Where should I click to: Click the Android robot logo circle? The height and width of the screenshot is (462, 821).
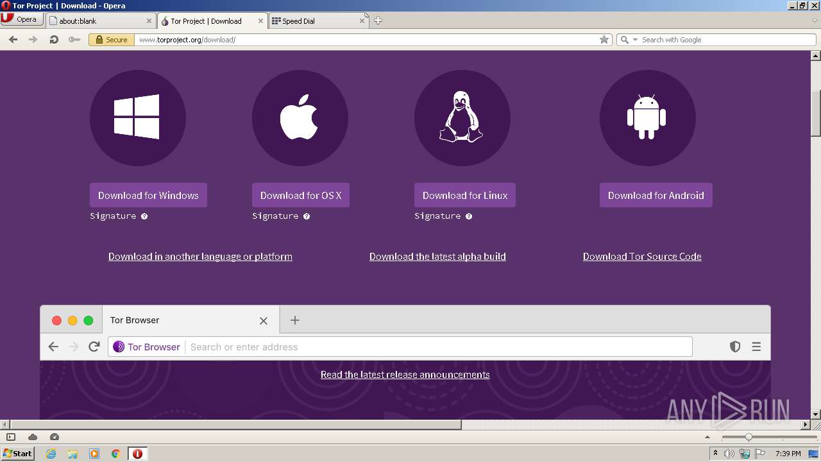click(647, 118)
